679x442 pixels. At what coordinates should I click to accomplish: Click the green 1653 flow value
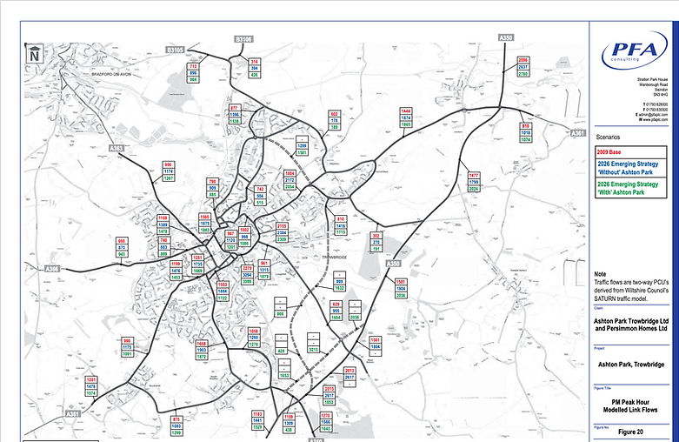pyautogui.click(x=284, y=376)
